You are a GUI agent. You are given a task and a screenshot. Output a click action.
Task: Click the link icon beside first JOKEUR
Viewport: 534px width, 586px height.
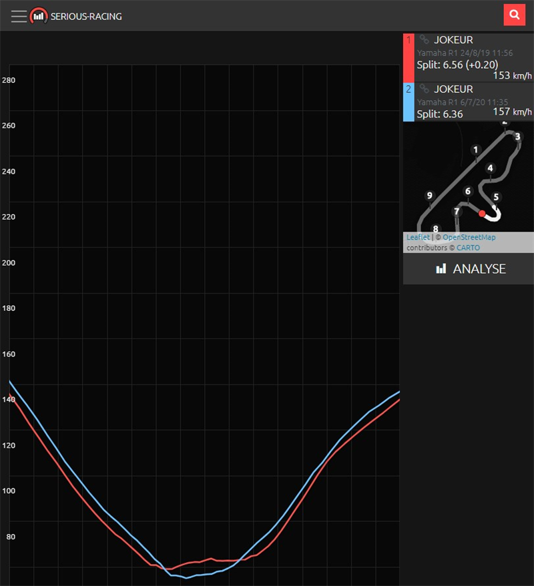424,39
